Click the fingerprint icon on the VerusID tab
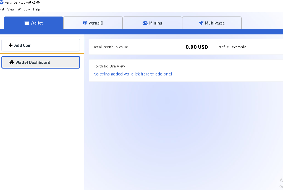The height and width of the screenshot is (190, 283). point(85,23)
